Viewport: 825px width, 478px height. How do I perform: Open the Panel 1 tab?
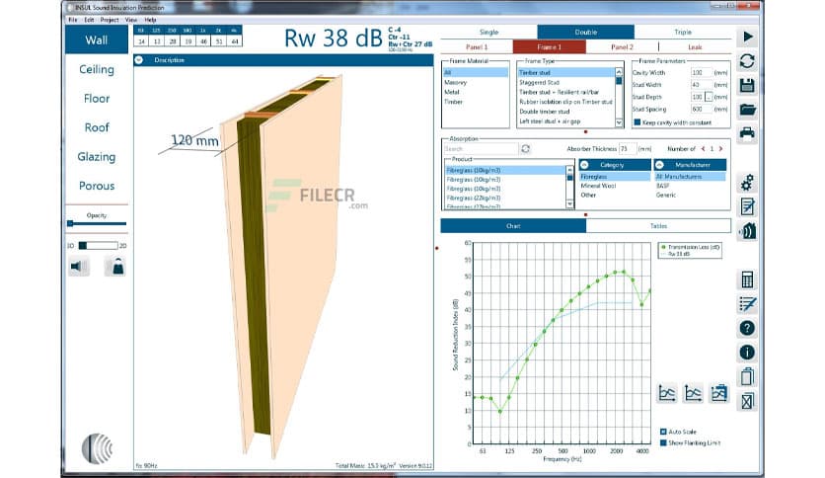477,46
